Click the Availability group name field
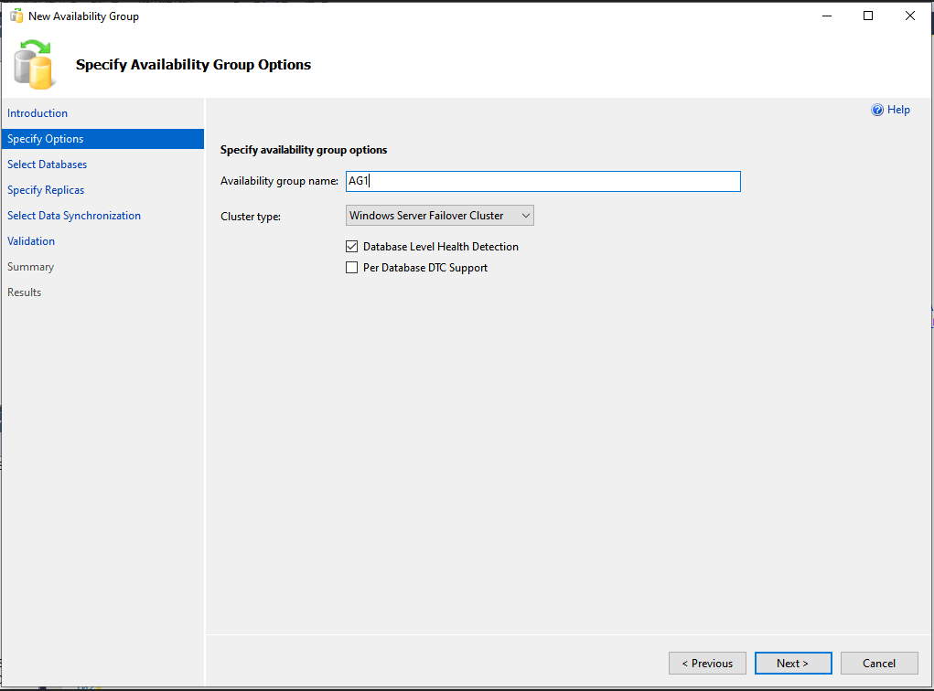 point(542,181)
